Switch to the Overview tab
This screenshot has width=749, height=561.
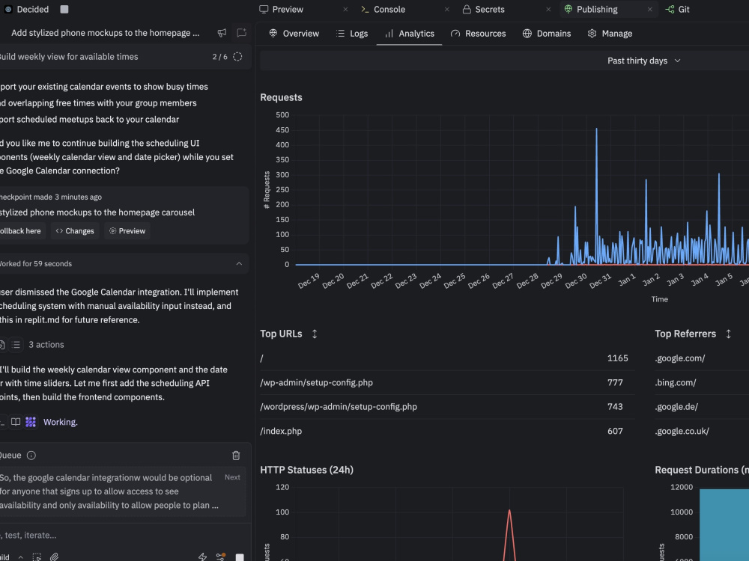click(x=294, y=34)
